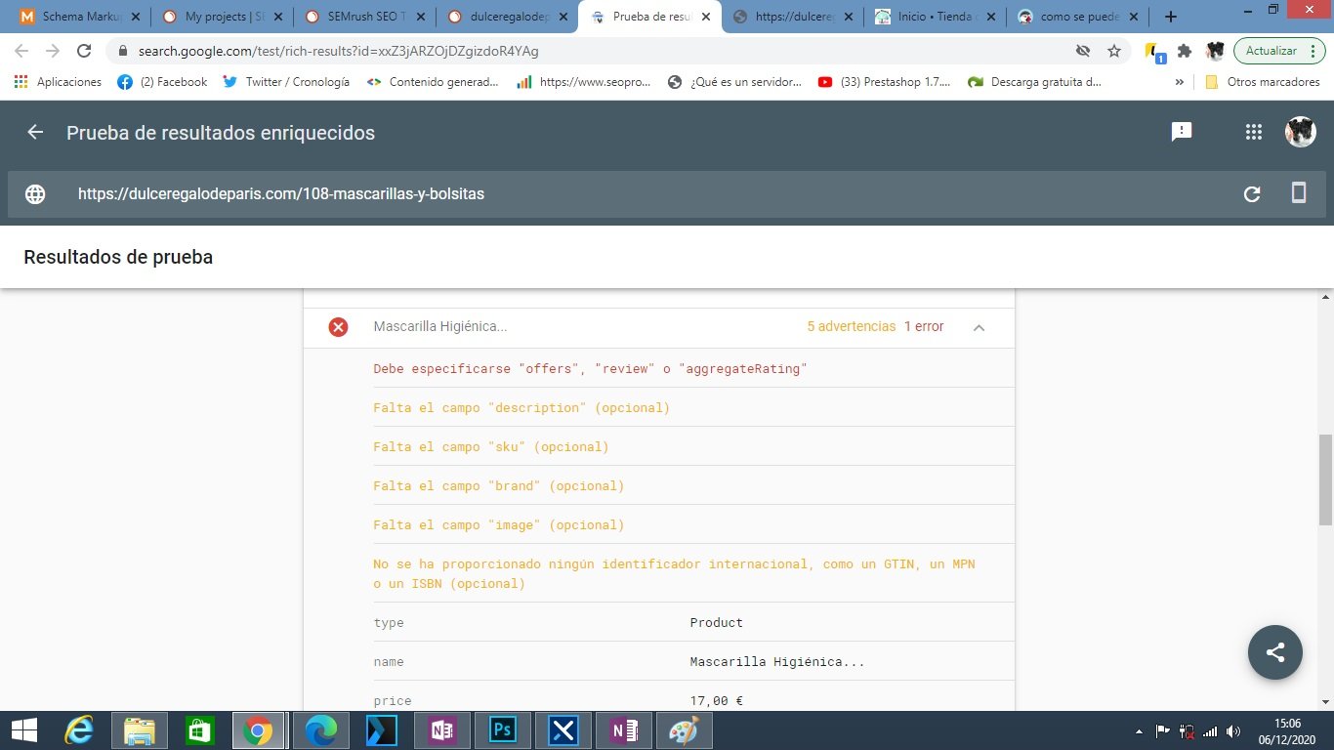Switch to the SEMrush SEO tab
This screenshot has width=1334, height=750.
[365, 17]
